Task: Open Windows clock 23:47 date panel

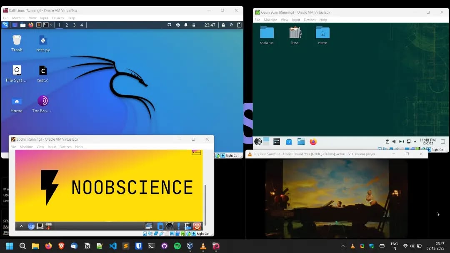Action: [435, 246]
